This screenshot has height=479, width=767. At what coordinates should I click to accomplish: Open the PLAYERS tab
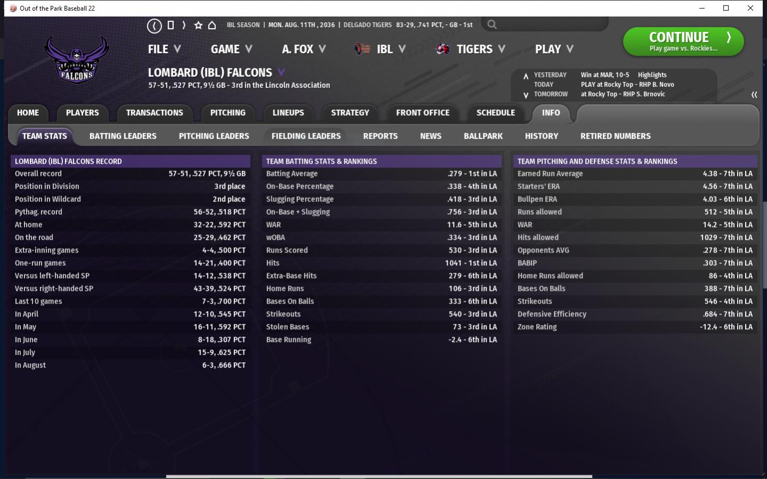pyautogui.click(x=82, y=113)
